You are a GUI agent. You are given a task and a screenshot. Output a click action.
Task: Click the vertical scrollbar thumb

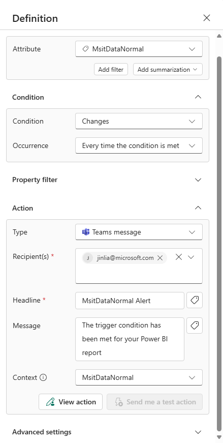(219, 244)
